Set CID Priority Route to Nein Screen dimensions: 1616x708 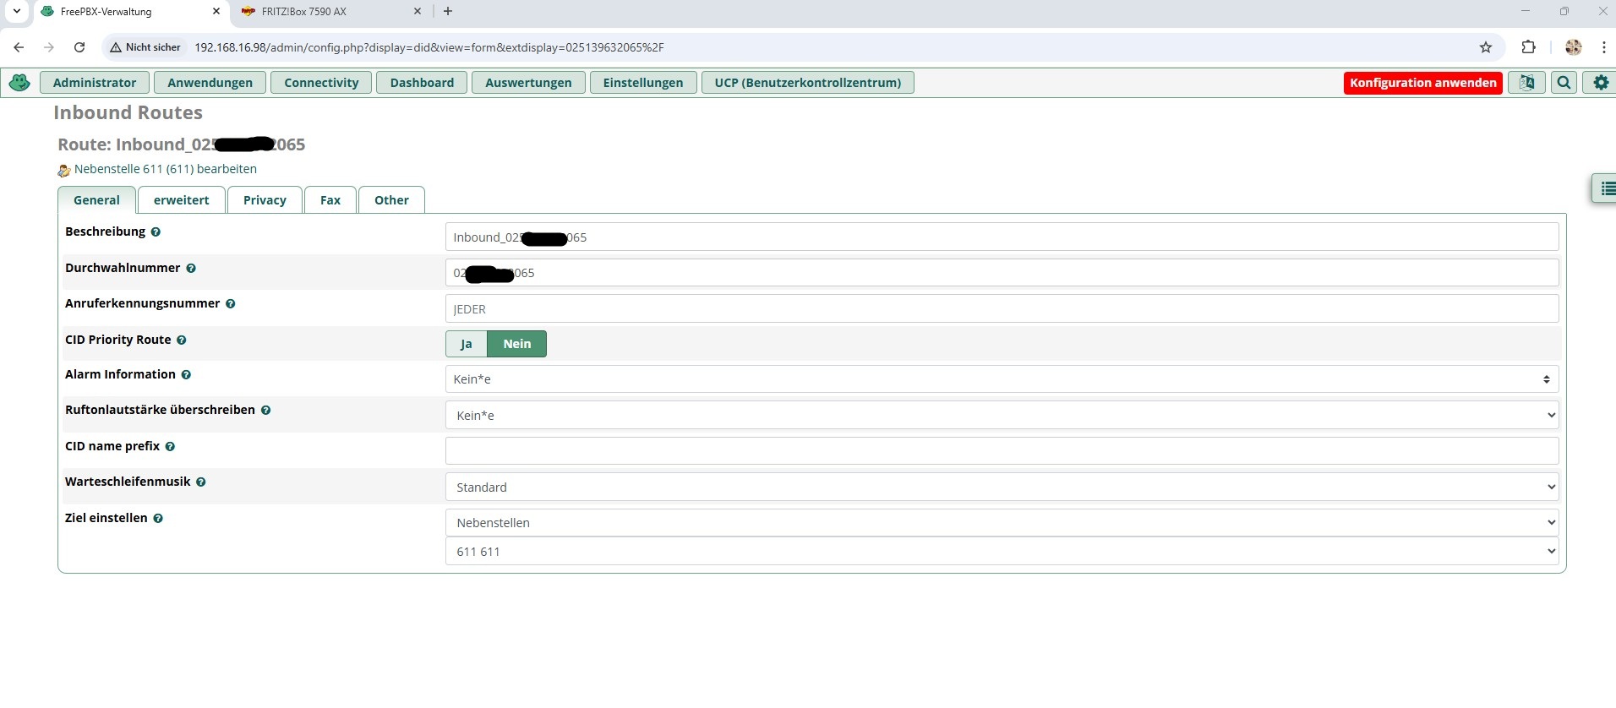click(x=516, y=344)
